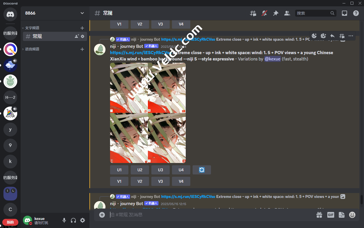Toggle microphone mute

click(64, 220)
